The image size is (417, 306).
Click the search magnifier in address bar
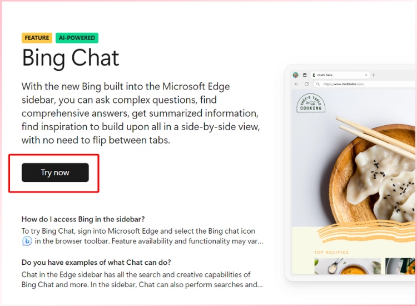(317, 84)
